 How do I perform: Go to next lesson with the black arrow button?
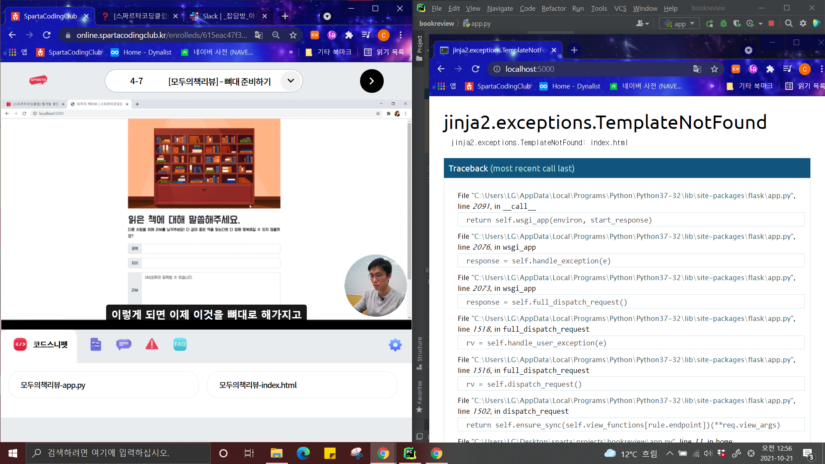click(x=372, y=81)
